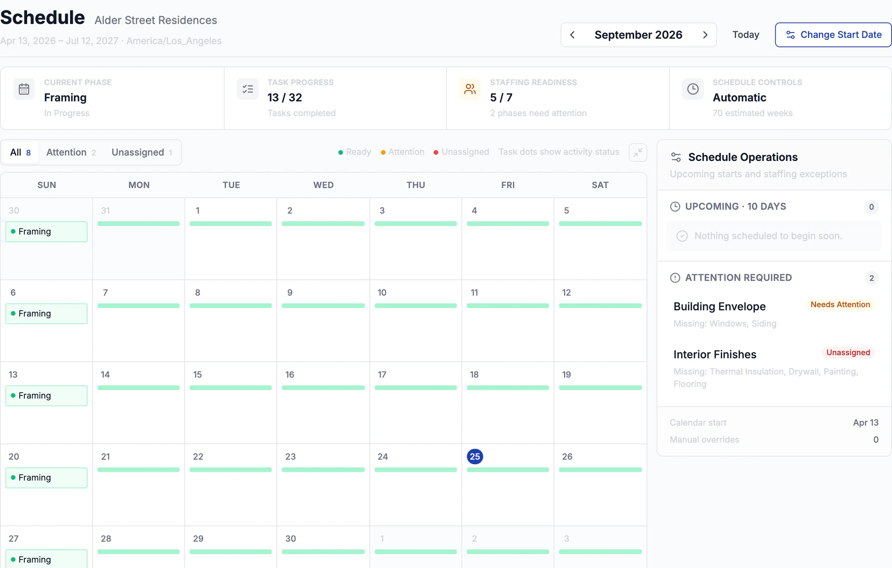Click the green progress bar on September 16
The height and width of the screenshot is (568, 892).
323,388
